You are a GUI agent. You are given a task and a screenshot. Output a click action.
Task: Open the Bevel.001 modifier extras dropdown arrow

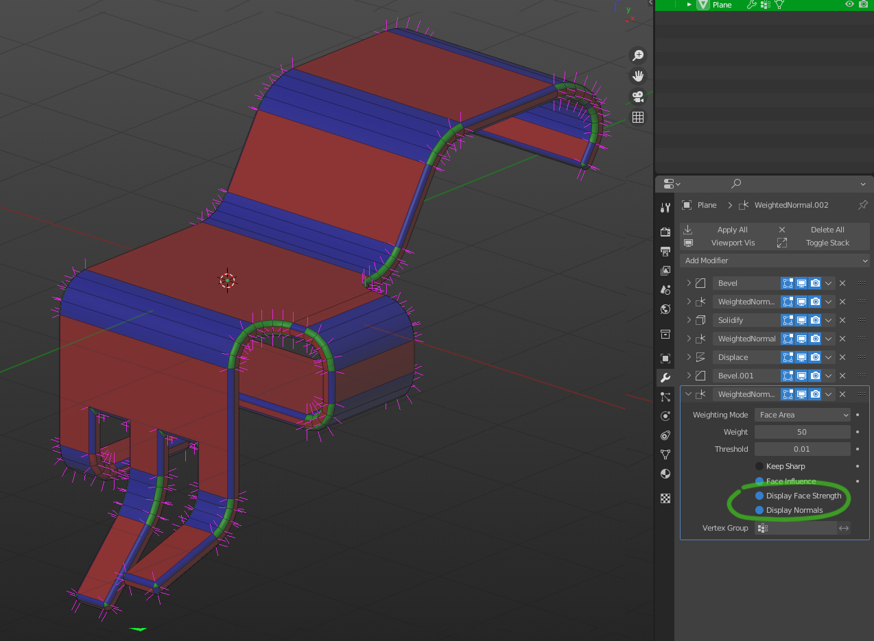(829, 376)
